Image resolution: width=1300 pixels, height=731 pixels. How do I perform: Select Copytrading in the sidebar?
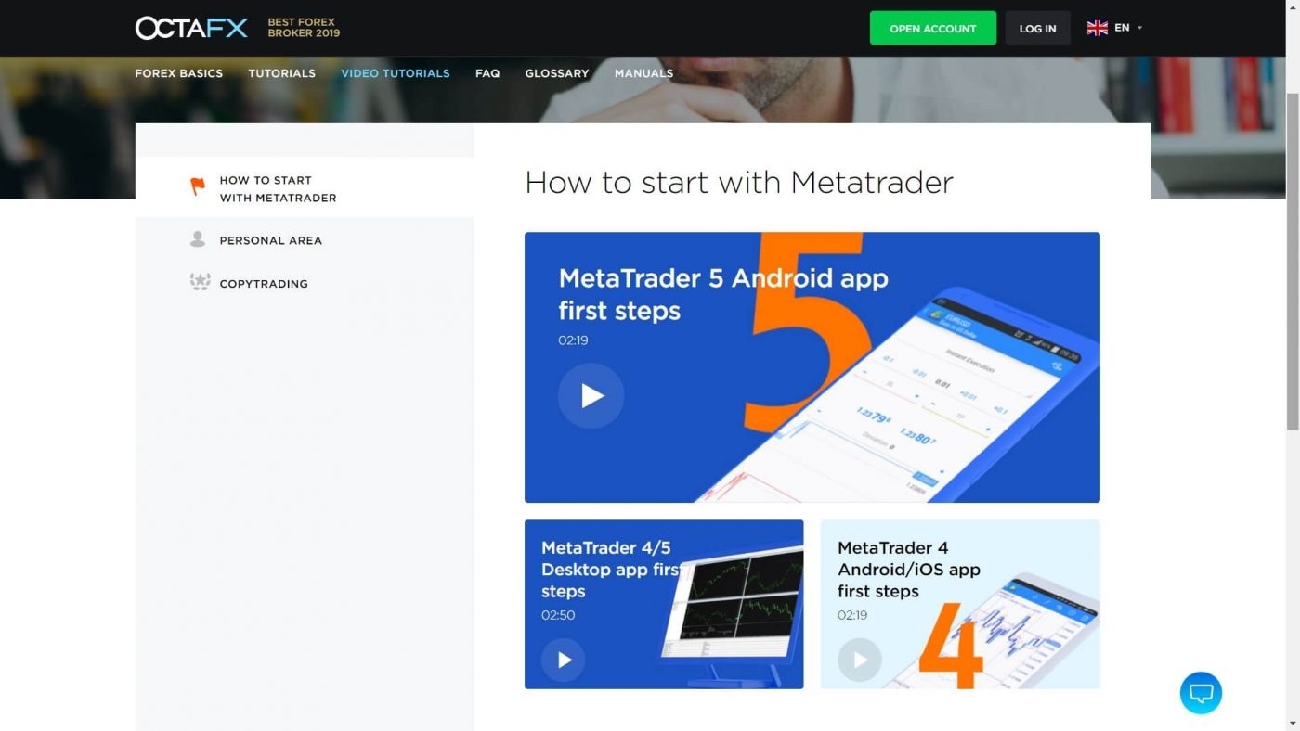pyautogui.click(x=264, y=284)
